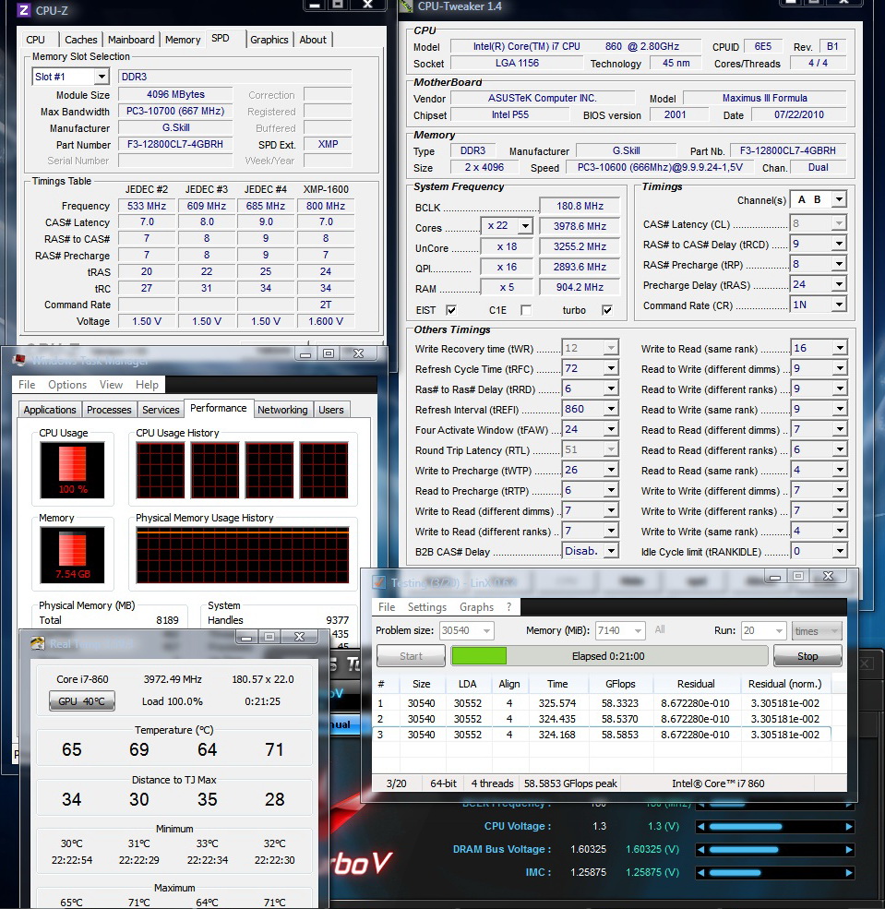Screen dimensions: 885x909
Task: Click the Residual (norm.) column header
Action: click(785, 684)
